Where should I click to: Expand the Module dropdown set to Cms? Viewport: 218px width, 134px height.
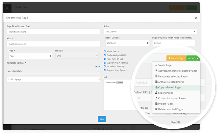pos(77,56)
